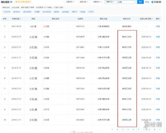Image resolution: width=166 pixels, height=133 pixels.
Task: Click the blue link right of the search button
Action: point(147,2)
